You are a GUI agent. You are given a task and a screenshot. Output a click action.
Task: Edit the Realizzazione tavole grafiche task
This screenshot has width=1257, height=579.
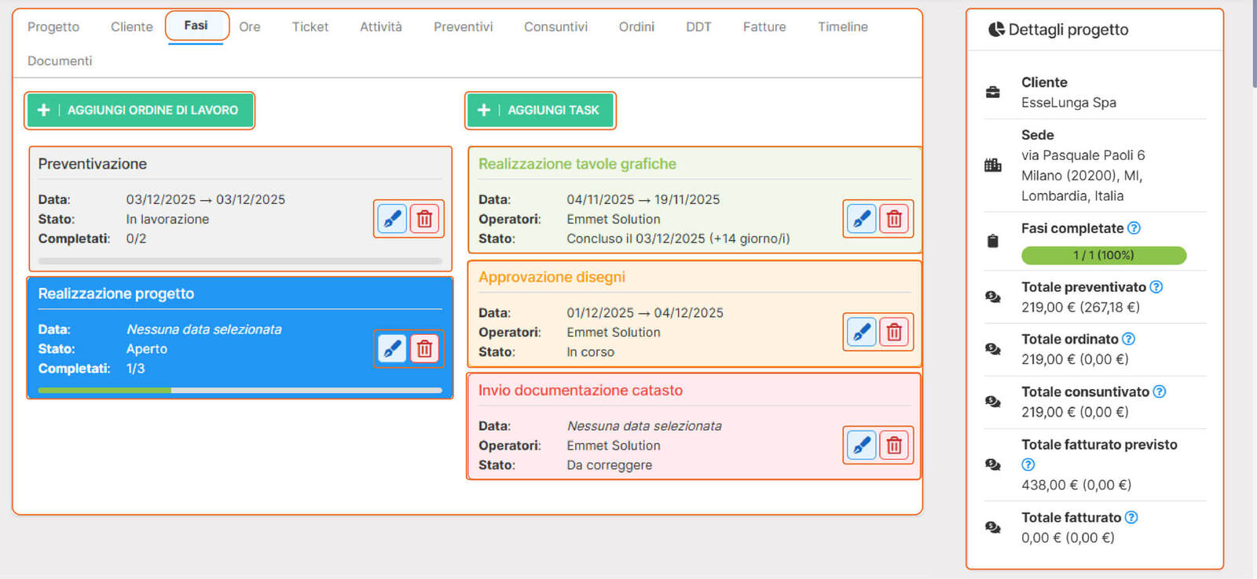coord(862,219)
